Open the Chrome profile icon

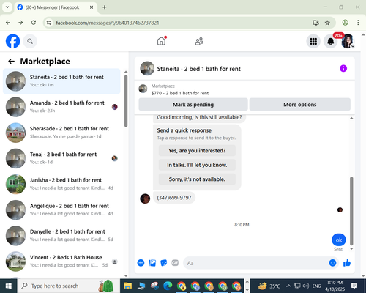pos(345,23)
